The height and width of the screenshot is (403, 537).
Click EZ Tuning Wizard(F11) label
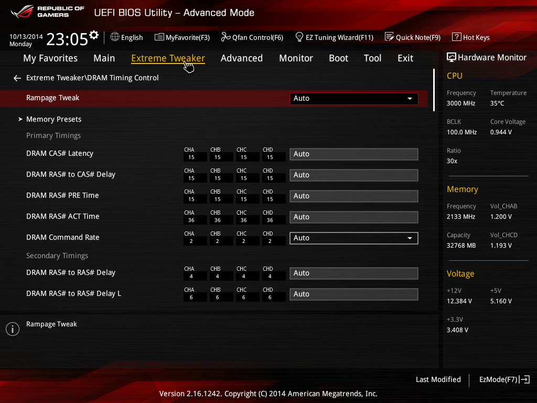pos(339,37)
